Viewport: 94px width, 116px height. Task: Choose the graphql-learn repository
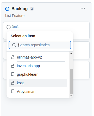click(38, 74)
